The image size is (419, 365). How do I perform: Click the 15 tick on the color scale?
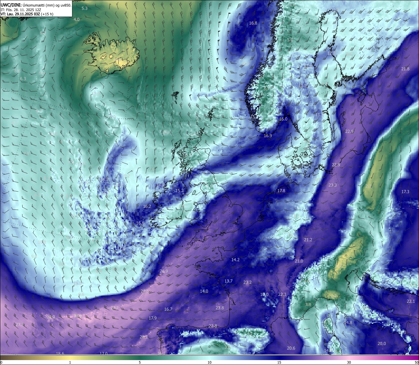click(x=279, y=362)
